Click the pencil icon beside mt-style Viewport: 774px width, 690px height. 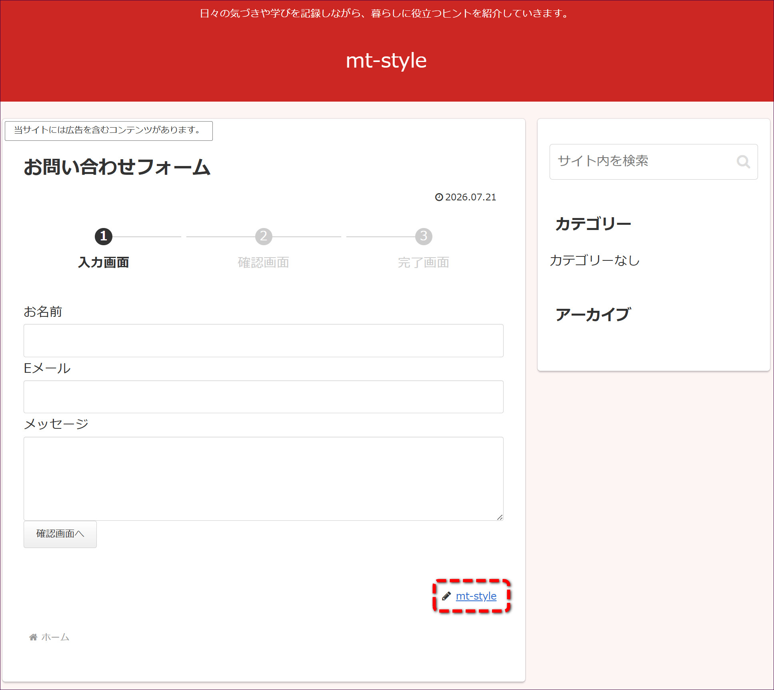[x=446, y=596]
